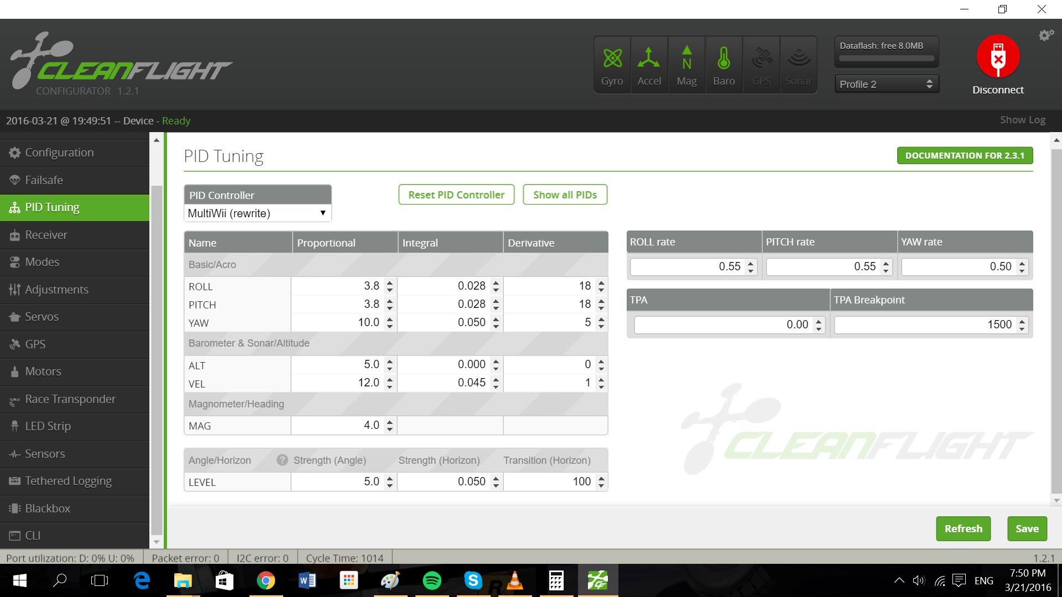1062x597 pixels.
Task: Click the Baro thermometer icon
Action: (x=723, y=59)
